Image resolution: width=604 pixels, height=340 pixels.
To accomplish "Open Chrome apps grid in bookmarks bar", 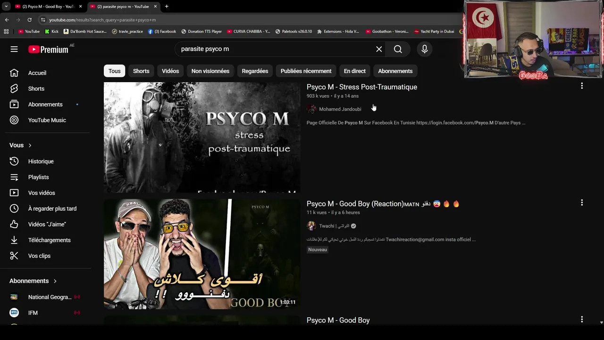I will tap(6, 32).
